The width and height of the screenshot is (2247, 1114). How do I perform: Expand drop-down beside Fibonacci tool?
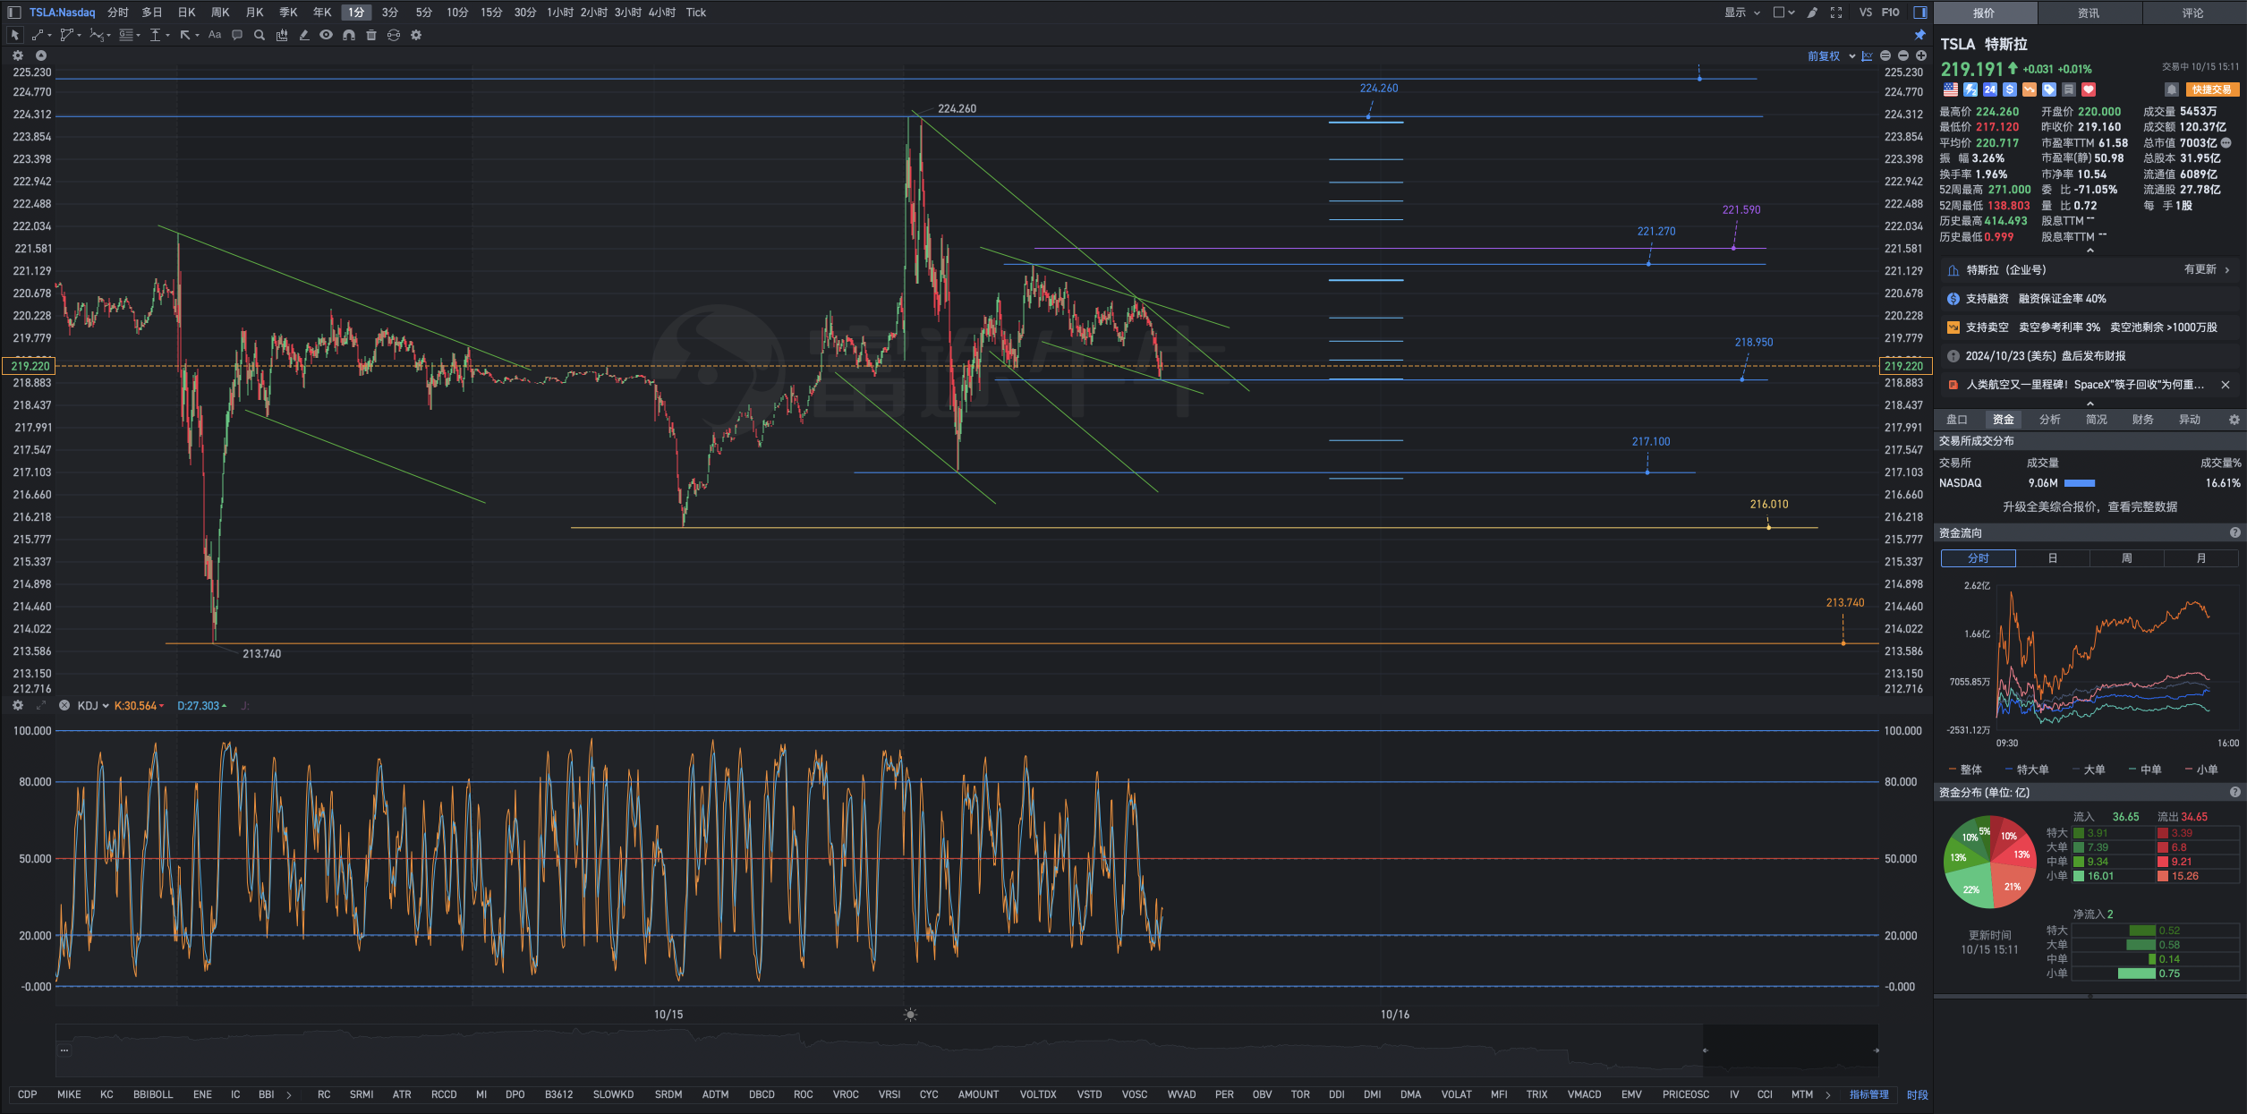click(x=138, y=36)
